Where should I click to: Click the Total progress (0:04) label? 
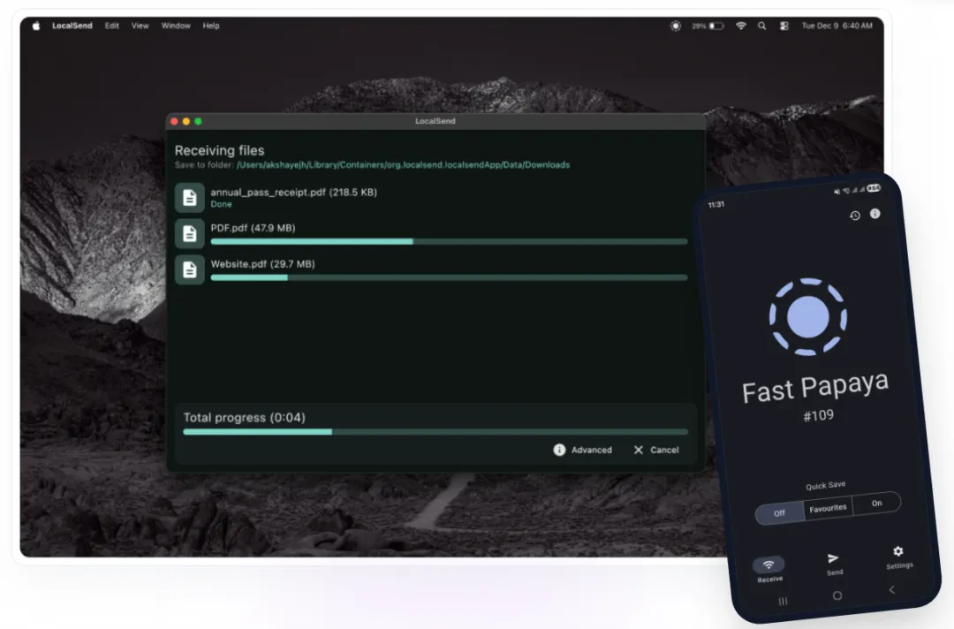tap(245, 417)
